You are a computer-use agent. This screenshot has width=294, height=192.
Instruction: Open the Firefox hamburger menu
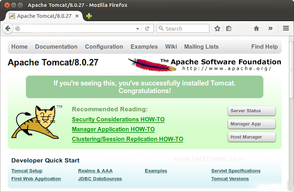tap(286, 28)
